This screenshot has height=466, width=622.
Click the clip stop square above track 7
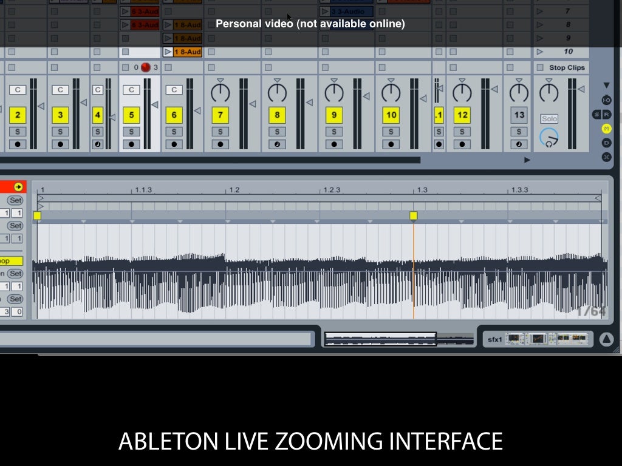[211, 67]
